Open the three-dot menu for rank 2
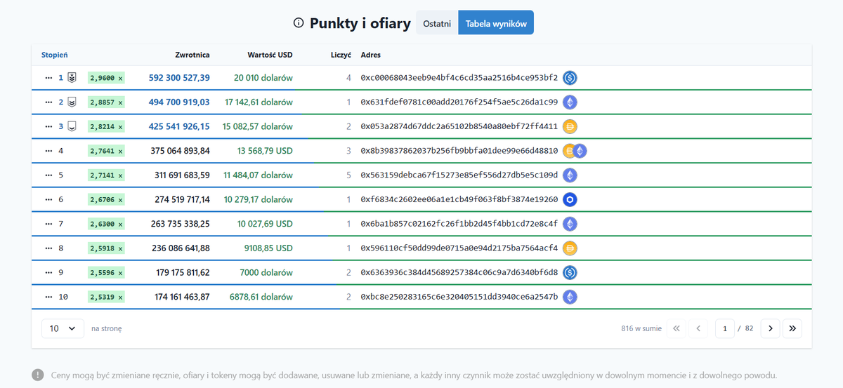 pyautogui.click(x=48, y=102)
